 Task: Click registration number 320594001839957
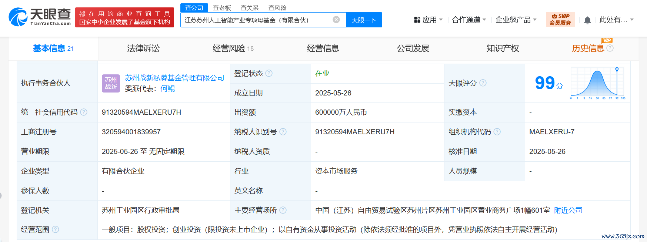(x=131, y=132)
